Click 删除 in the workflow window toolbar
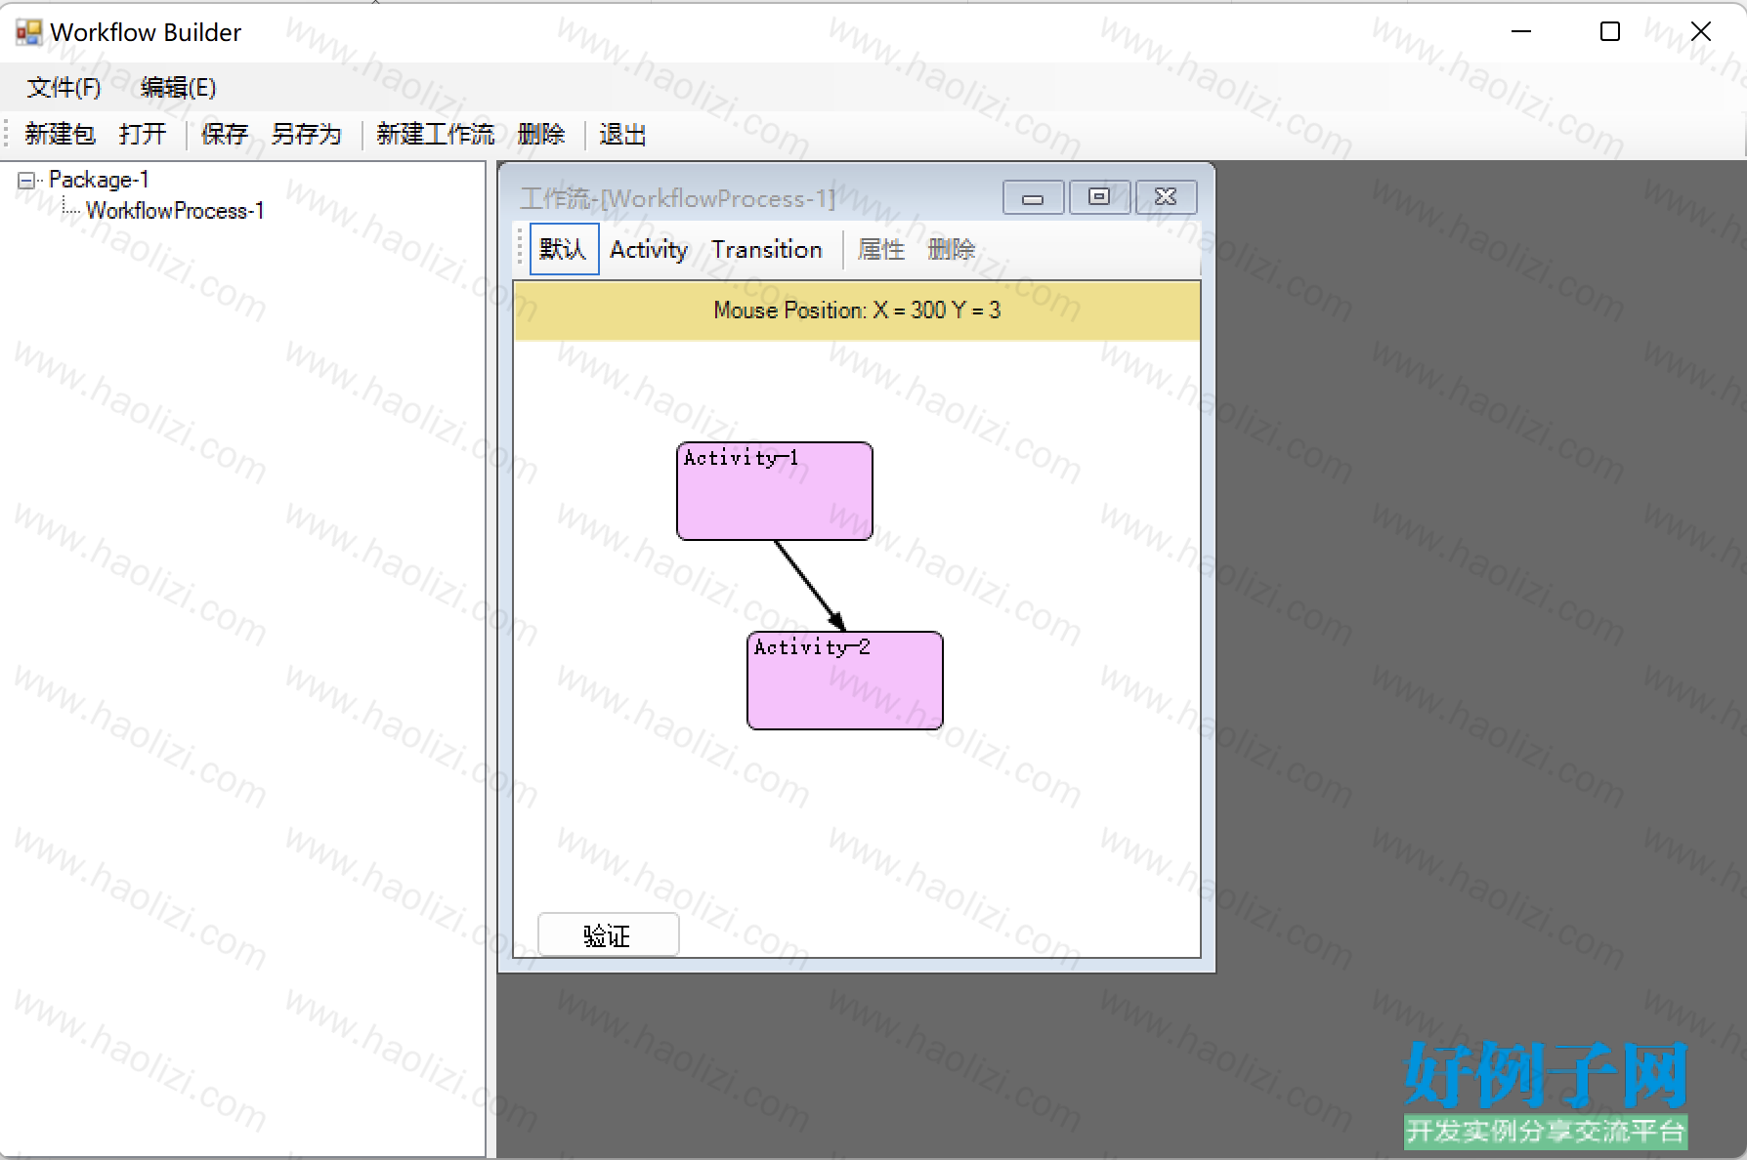Viewport: 1747px width, 1160px height. pos(952,250)
